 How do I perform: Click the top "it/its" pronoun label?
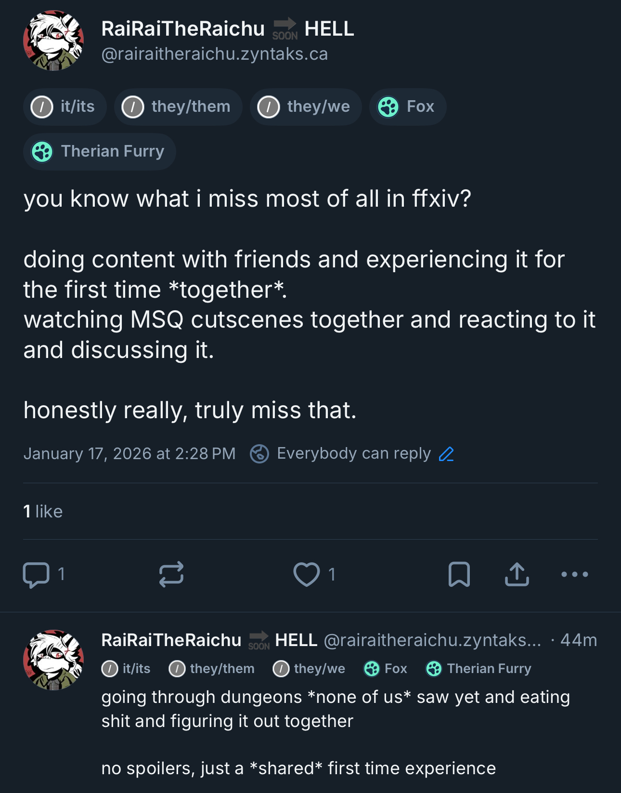coord(65,107)
